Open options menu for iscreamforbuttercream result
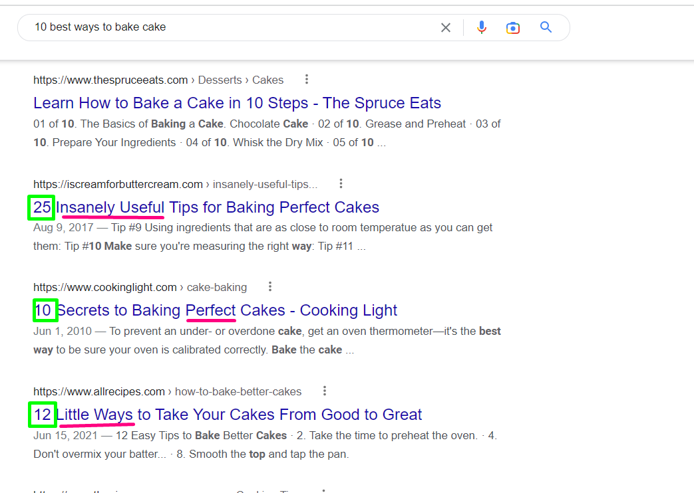 (341, 183)
